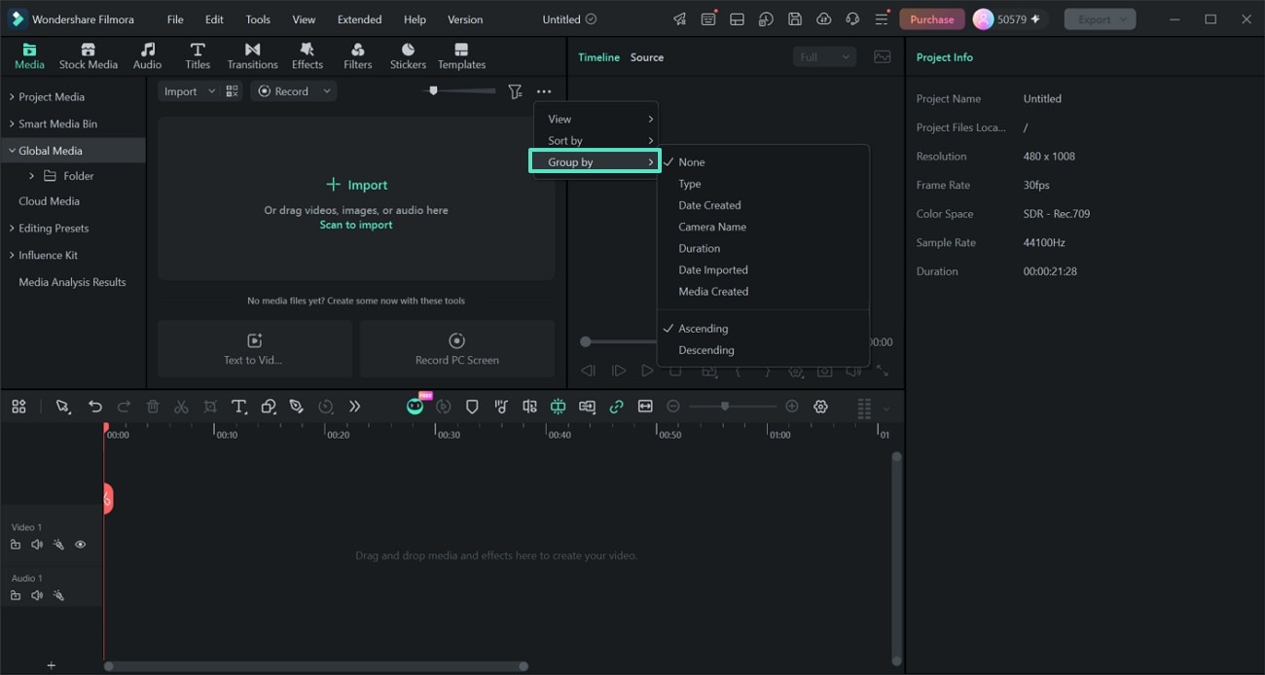The width and height of the screenshot is (1265, 675).
Task: Switch to the Source tab
Action: tap(646, 57)
